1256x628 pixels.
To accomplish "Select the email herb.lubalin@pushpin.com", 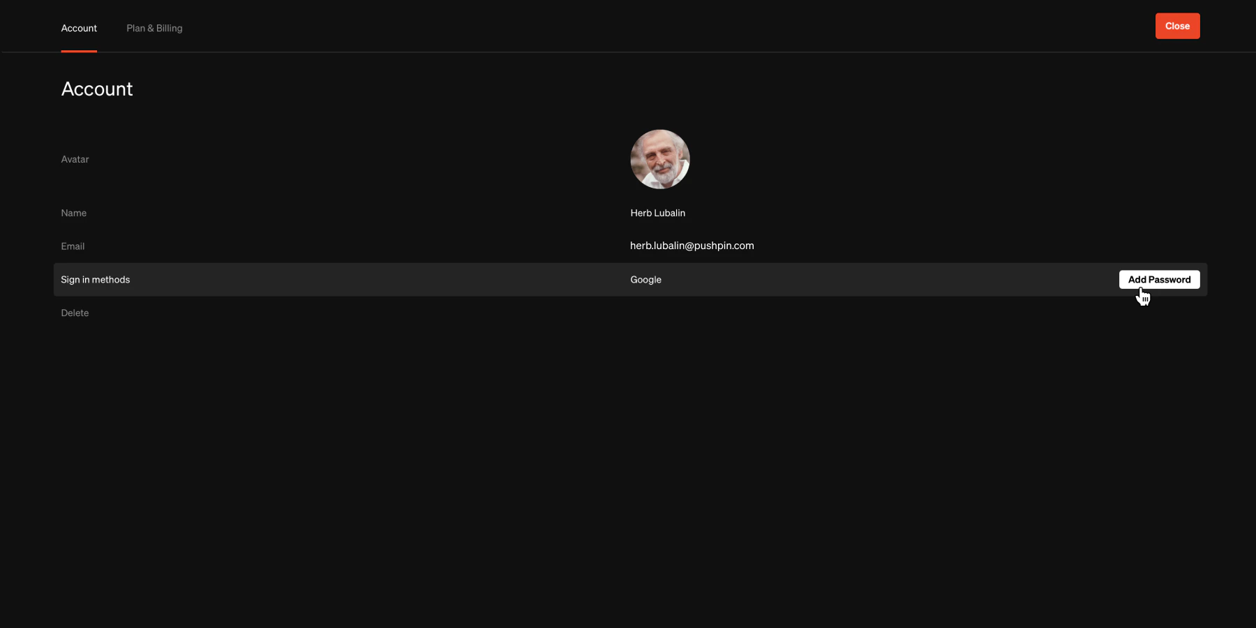I will [x=691, y=246].
